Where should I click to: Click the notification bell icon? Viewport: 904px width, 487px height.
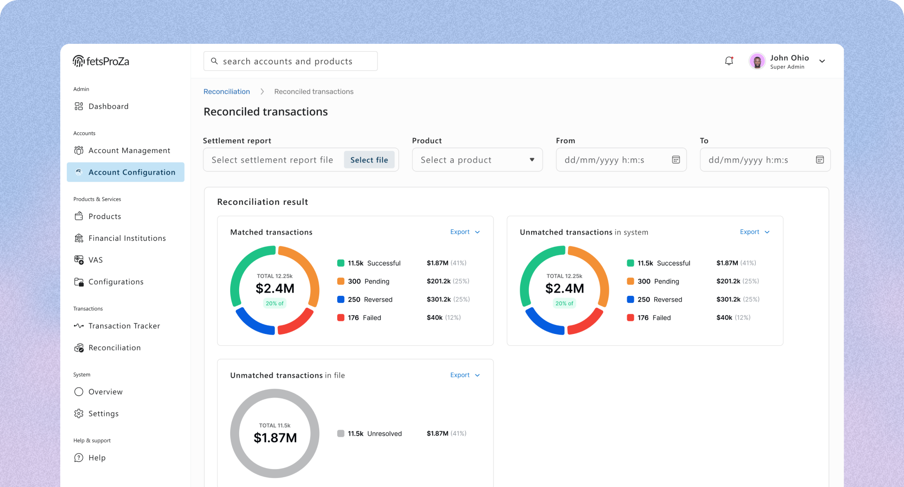729,61
